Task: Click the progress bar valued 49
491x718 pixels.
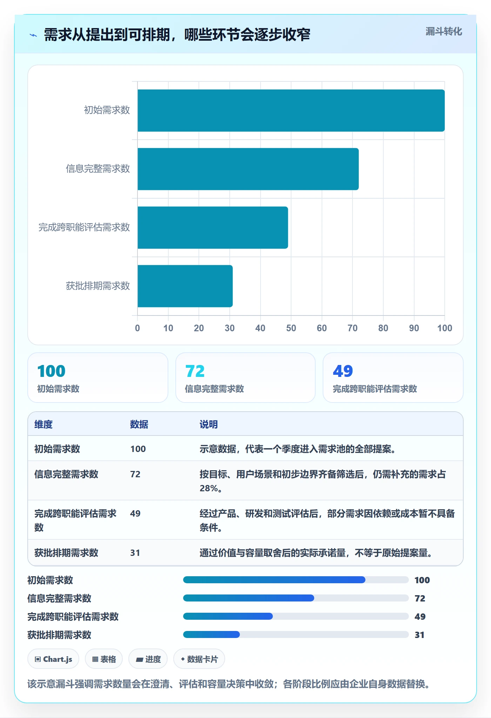Action: point(296,616)
